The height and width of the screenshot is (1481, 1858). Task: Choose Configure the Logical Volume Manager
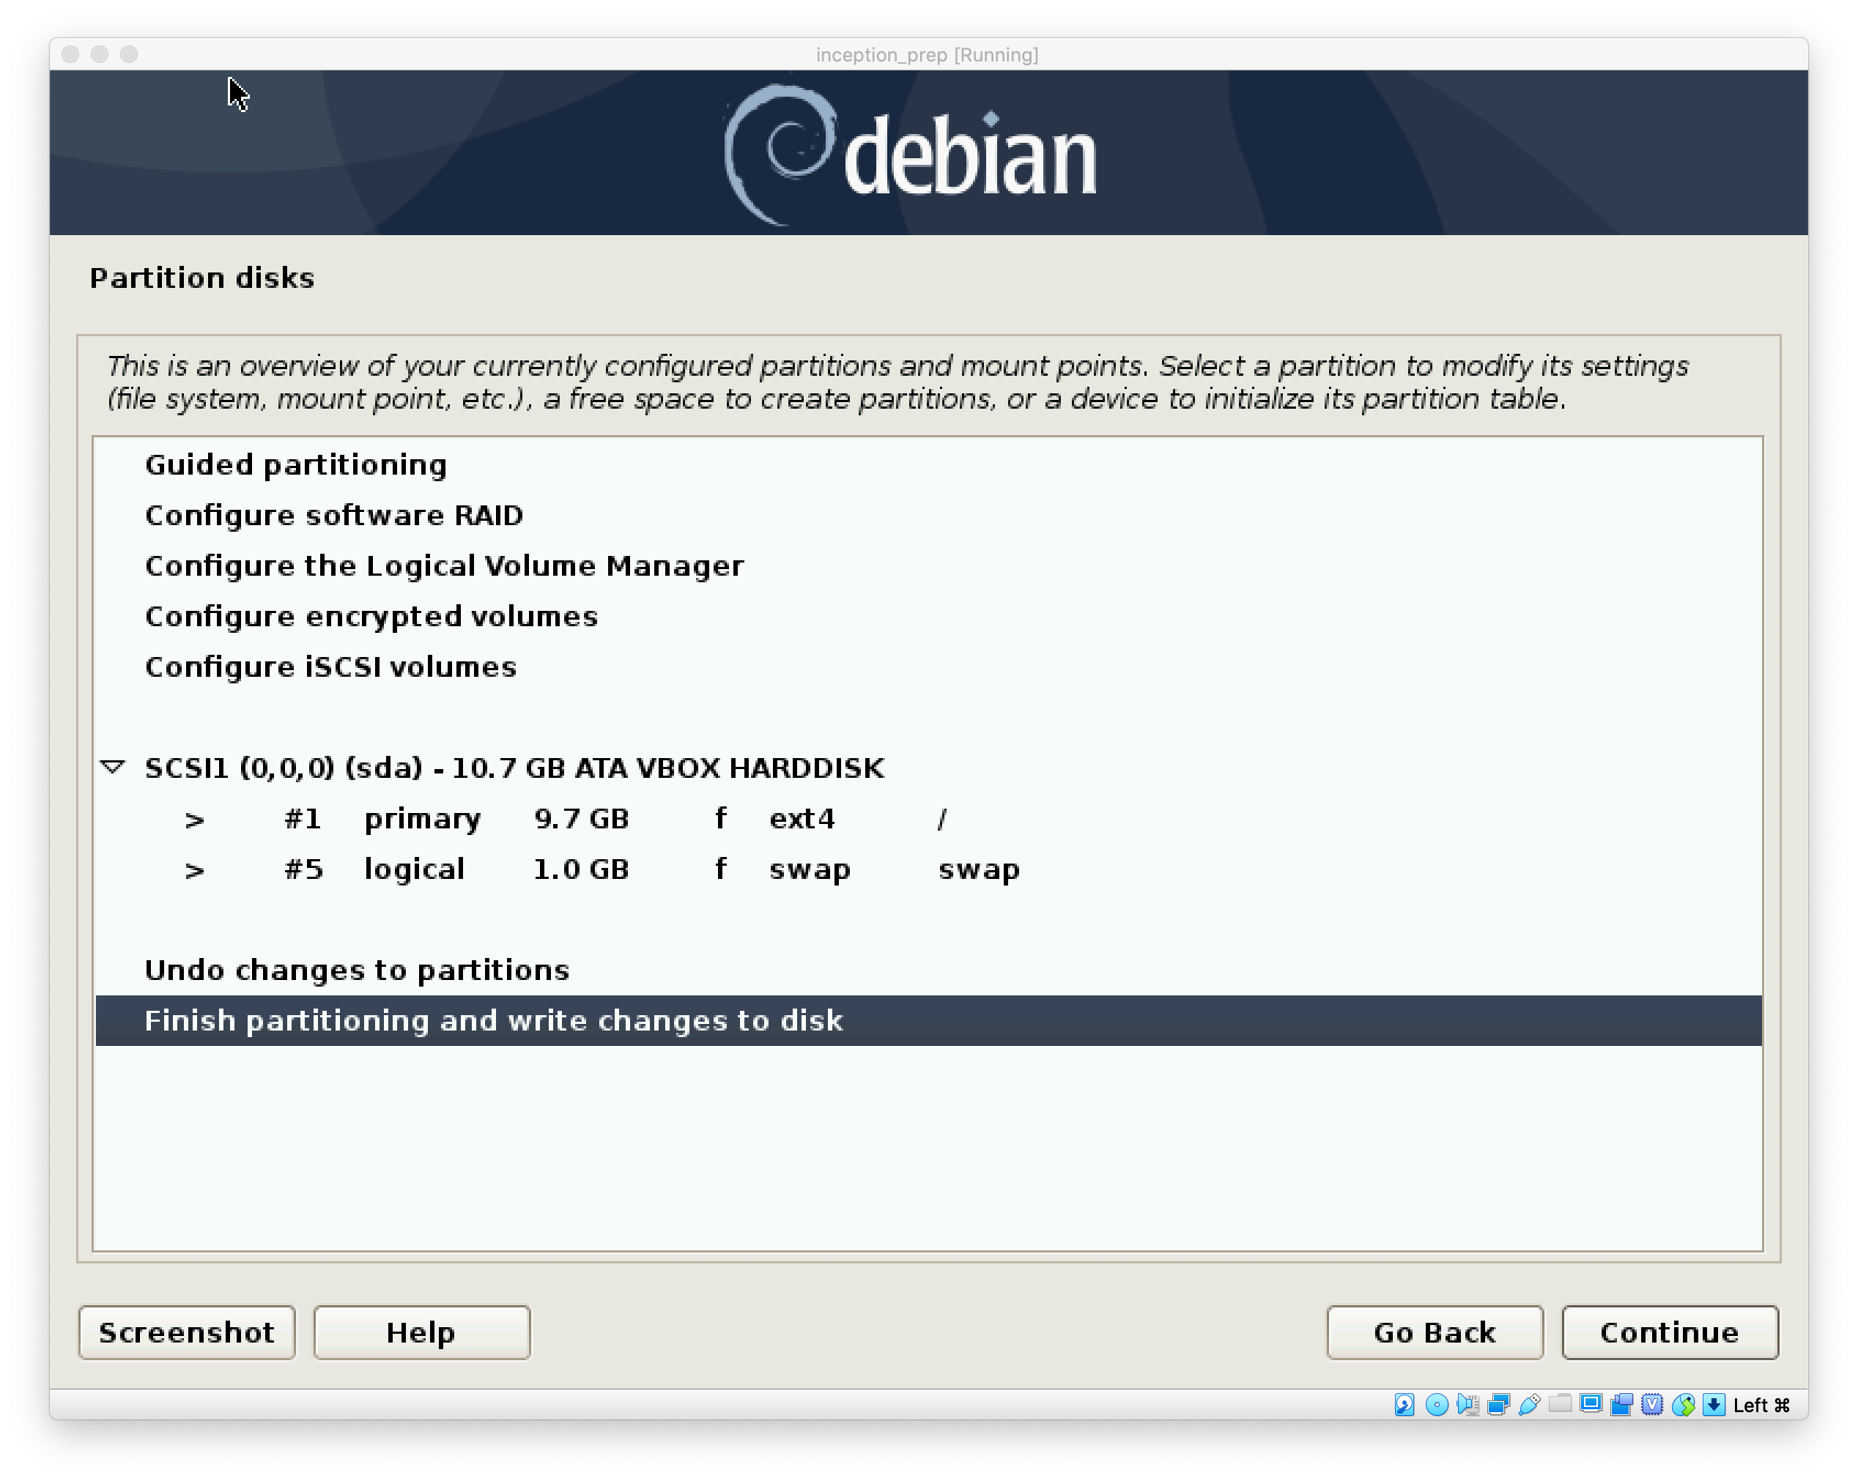928,566
